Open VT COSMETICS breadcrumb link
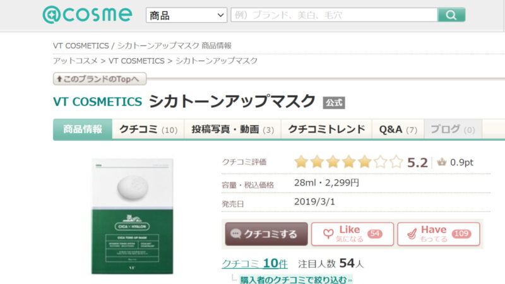505x284 pixels. (136, 61)
